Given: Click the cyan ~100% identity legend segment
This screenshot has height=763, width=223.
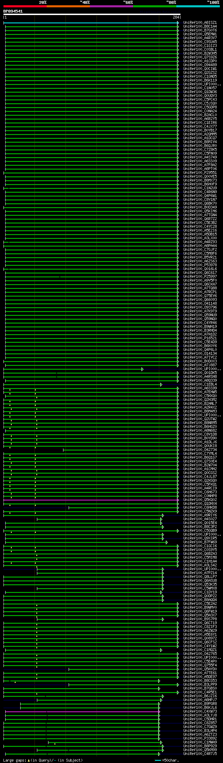Looking at the screenshot, I should [x=198, y=6].
